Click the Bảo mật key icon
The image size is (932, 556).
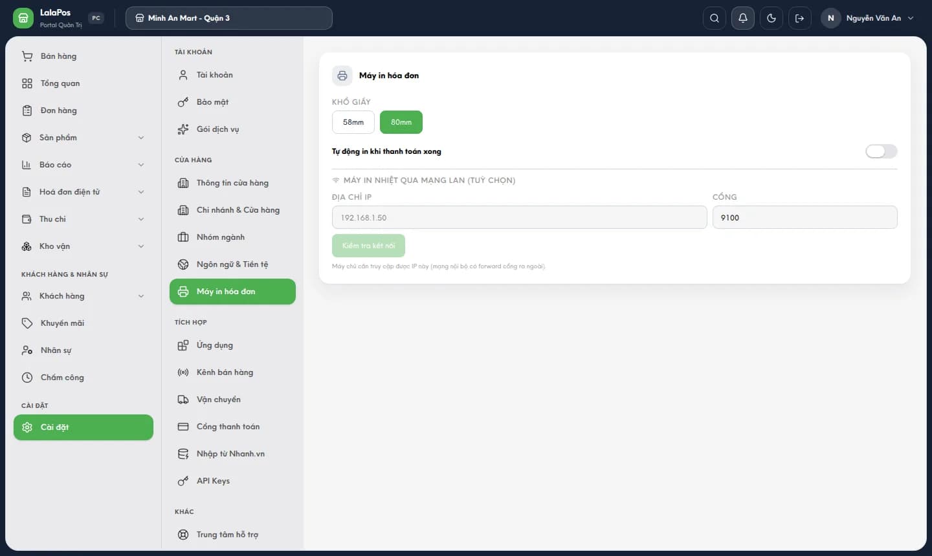183,102
